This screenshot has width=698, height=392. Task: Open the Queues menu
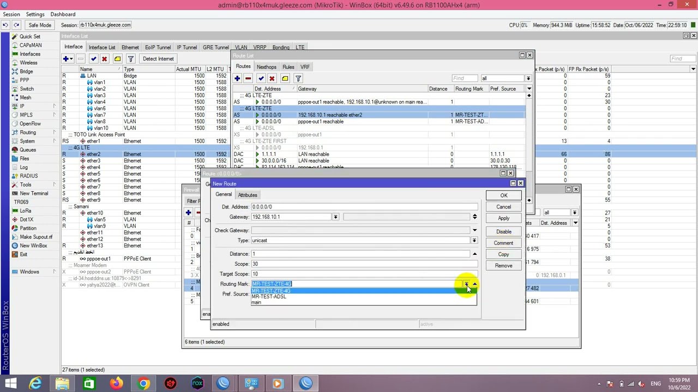click(x=28, y=150)
